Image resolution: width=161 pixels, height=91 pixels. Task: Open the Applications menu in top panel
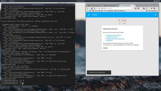[x=4, y=1]
